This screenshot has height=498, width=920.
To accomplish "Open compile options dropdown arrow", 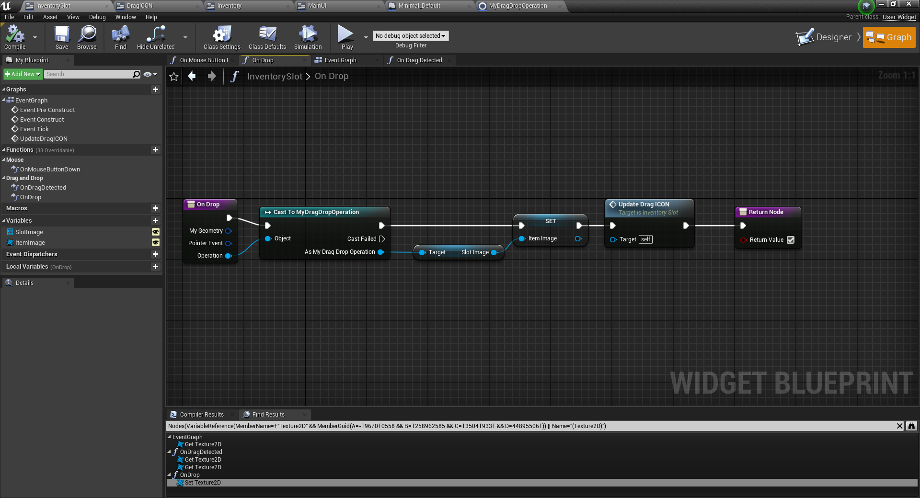I will tap(35, 37).
